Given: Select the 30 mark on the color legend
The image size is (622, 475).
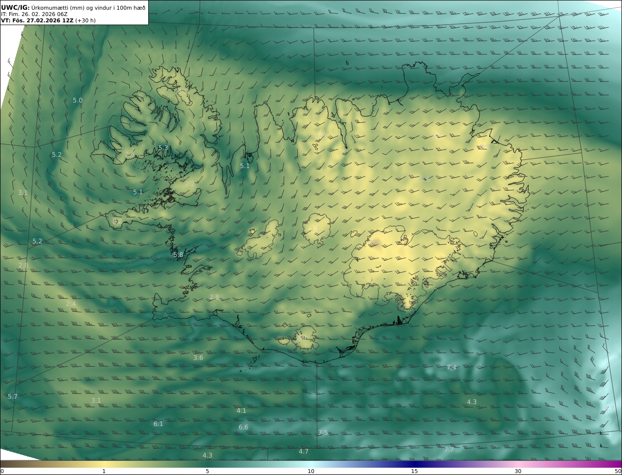Looking at the screenshot, I should 518,471.
